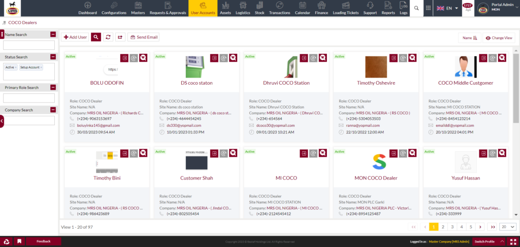Click login-as icon on Timothy Bini card

pyautogui.click(x=124, y=153)
